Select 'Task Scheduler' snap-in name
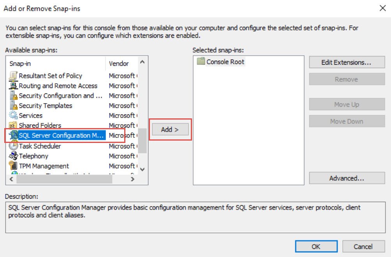Image resolution: width=391 pixels, height=257 pixels. point(40,146)
